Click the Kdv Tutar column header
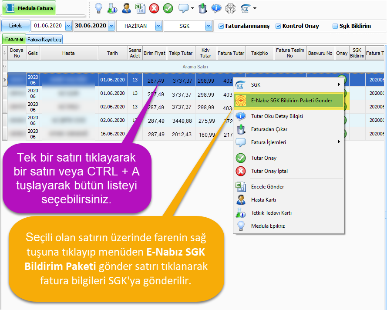Image resolution: width=387 pixels, height=310 pixels. click(205, 53)
